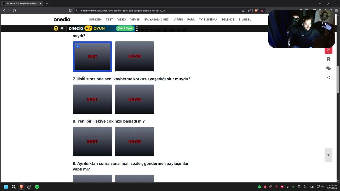Click the browser forward arrow
This screenshot has height=191, width=340.
[x=9, y=11]
